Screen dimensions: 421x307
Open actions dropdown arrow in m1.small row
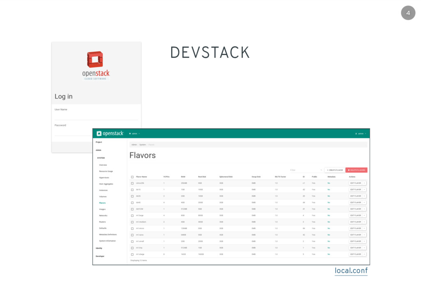(x=364, y=241)
